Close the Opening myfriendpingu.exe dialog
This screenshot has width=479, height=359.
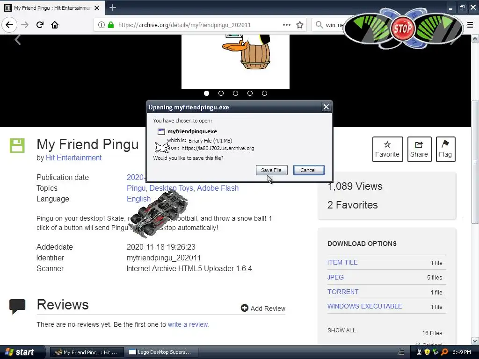pyautogui.click(x=326, y=107)
